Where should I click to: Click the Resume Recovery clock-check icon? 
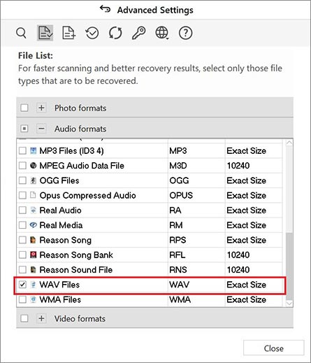92,33
